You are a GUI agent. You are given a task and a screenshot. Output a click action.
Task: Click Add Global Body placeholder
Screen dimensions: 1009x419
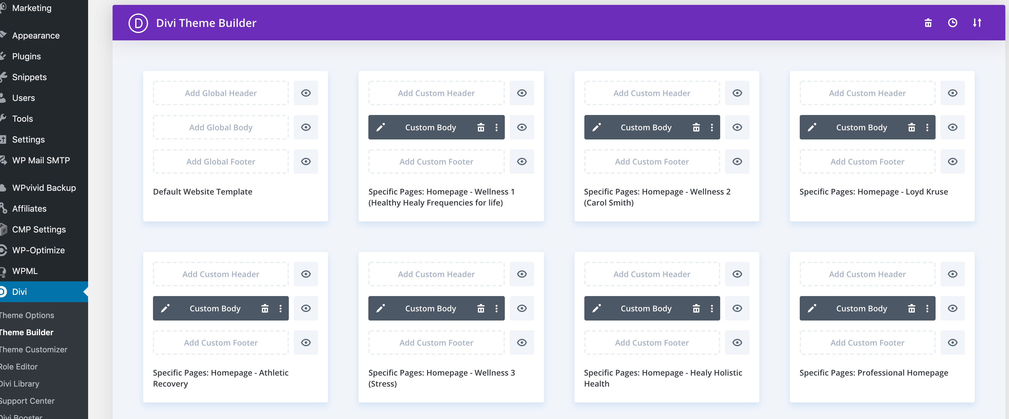[221, 127]
